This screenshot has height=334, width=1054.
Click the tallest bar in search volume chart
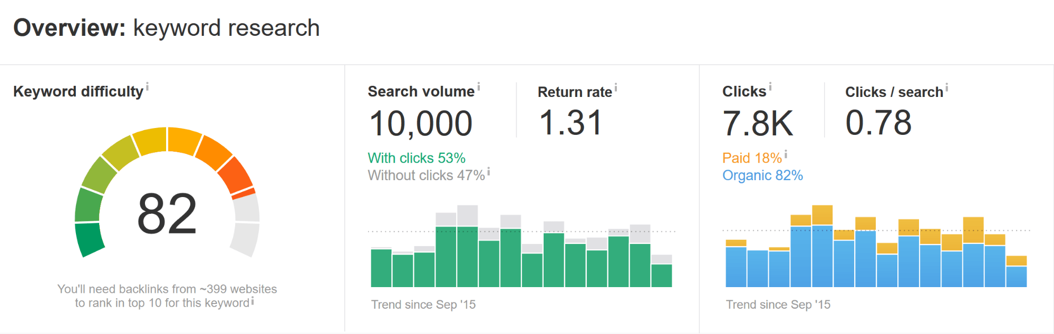(x=467, y=248)
